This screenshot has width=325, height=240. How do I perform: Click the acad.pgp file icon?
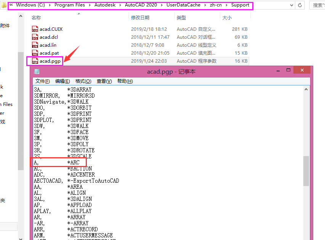point(35,61)
